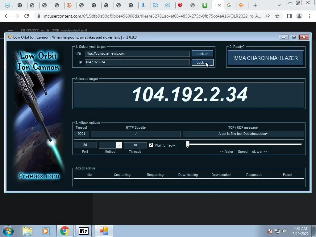Click the IP field showing 104.192.2.34
Screen dimensions: 316x237
click(x=137, y=62)
